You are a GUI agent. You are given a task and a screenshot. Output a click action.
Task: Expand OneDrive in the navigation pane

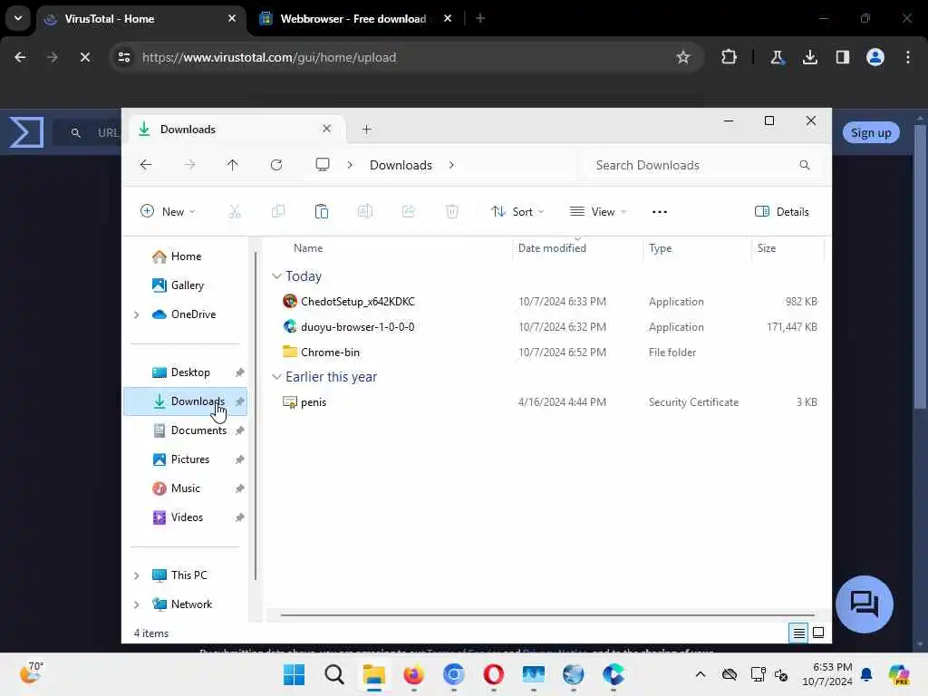pyautogui.click(x=137, y=314)
